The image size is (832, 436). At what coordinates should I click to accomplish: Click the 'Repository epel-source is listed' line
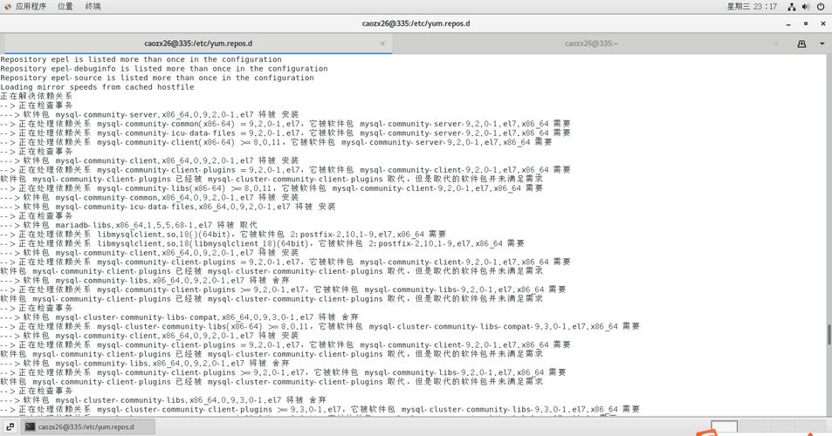pyautogui.click(x=157, y=78)
